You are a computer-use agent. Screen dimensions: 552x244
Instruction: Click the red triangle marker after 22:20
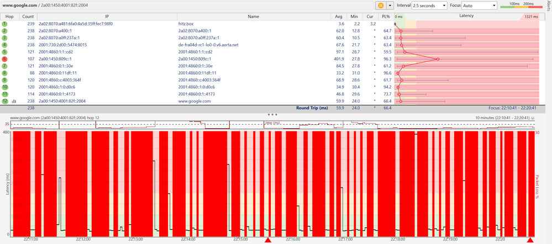point(530,240)
